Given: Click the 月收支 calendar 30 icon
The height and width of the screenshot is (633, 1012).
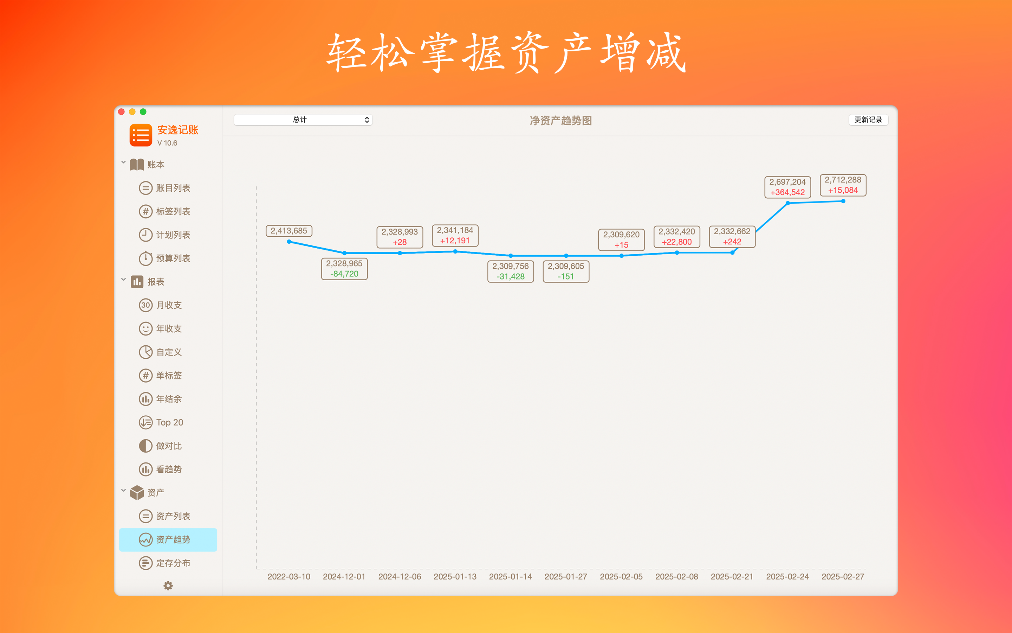Looking at the screenshot, I should [x=145, y=305].
